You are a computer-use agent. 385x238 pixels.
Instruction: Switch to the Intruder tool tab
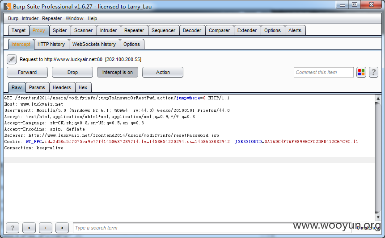click(x=109, y=30)
